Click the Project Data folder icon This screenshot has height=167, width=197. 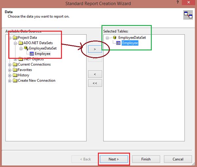[15, 37]
